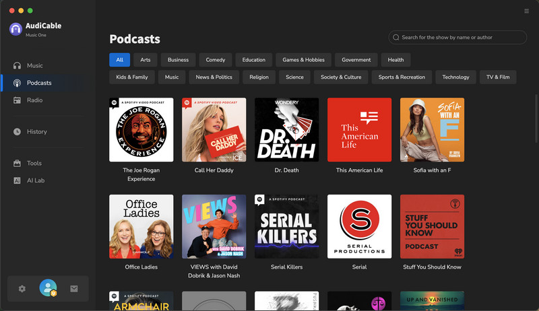Viewport: 539px width, 311px height.
Task: Click 'Sofia with an F' title text
Action: tap(432, 170)
